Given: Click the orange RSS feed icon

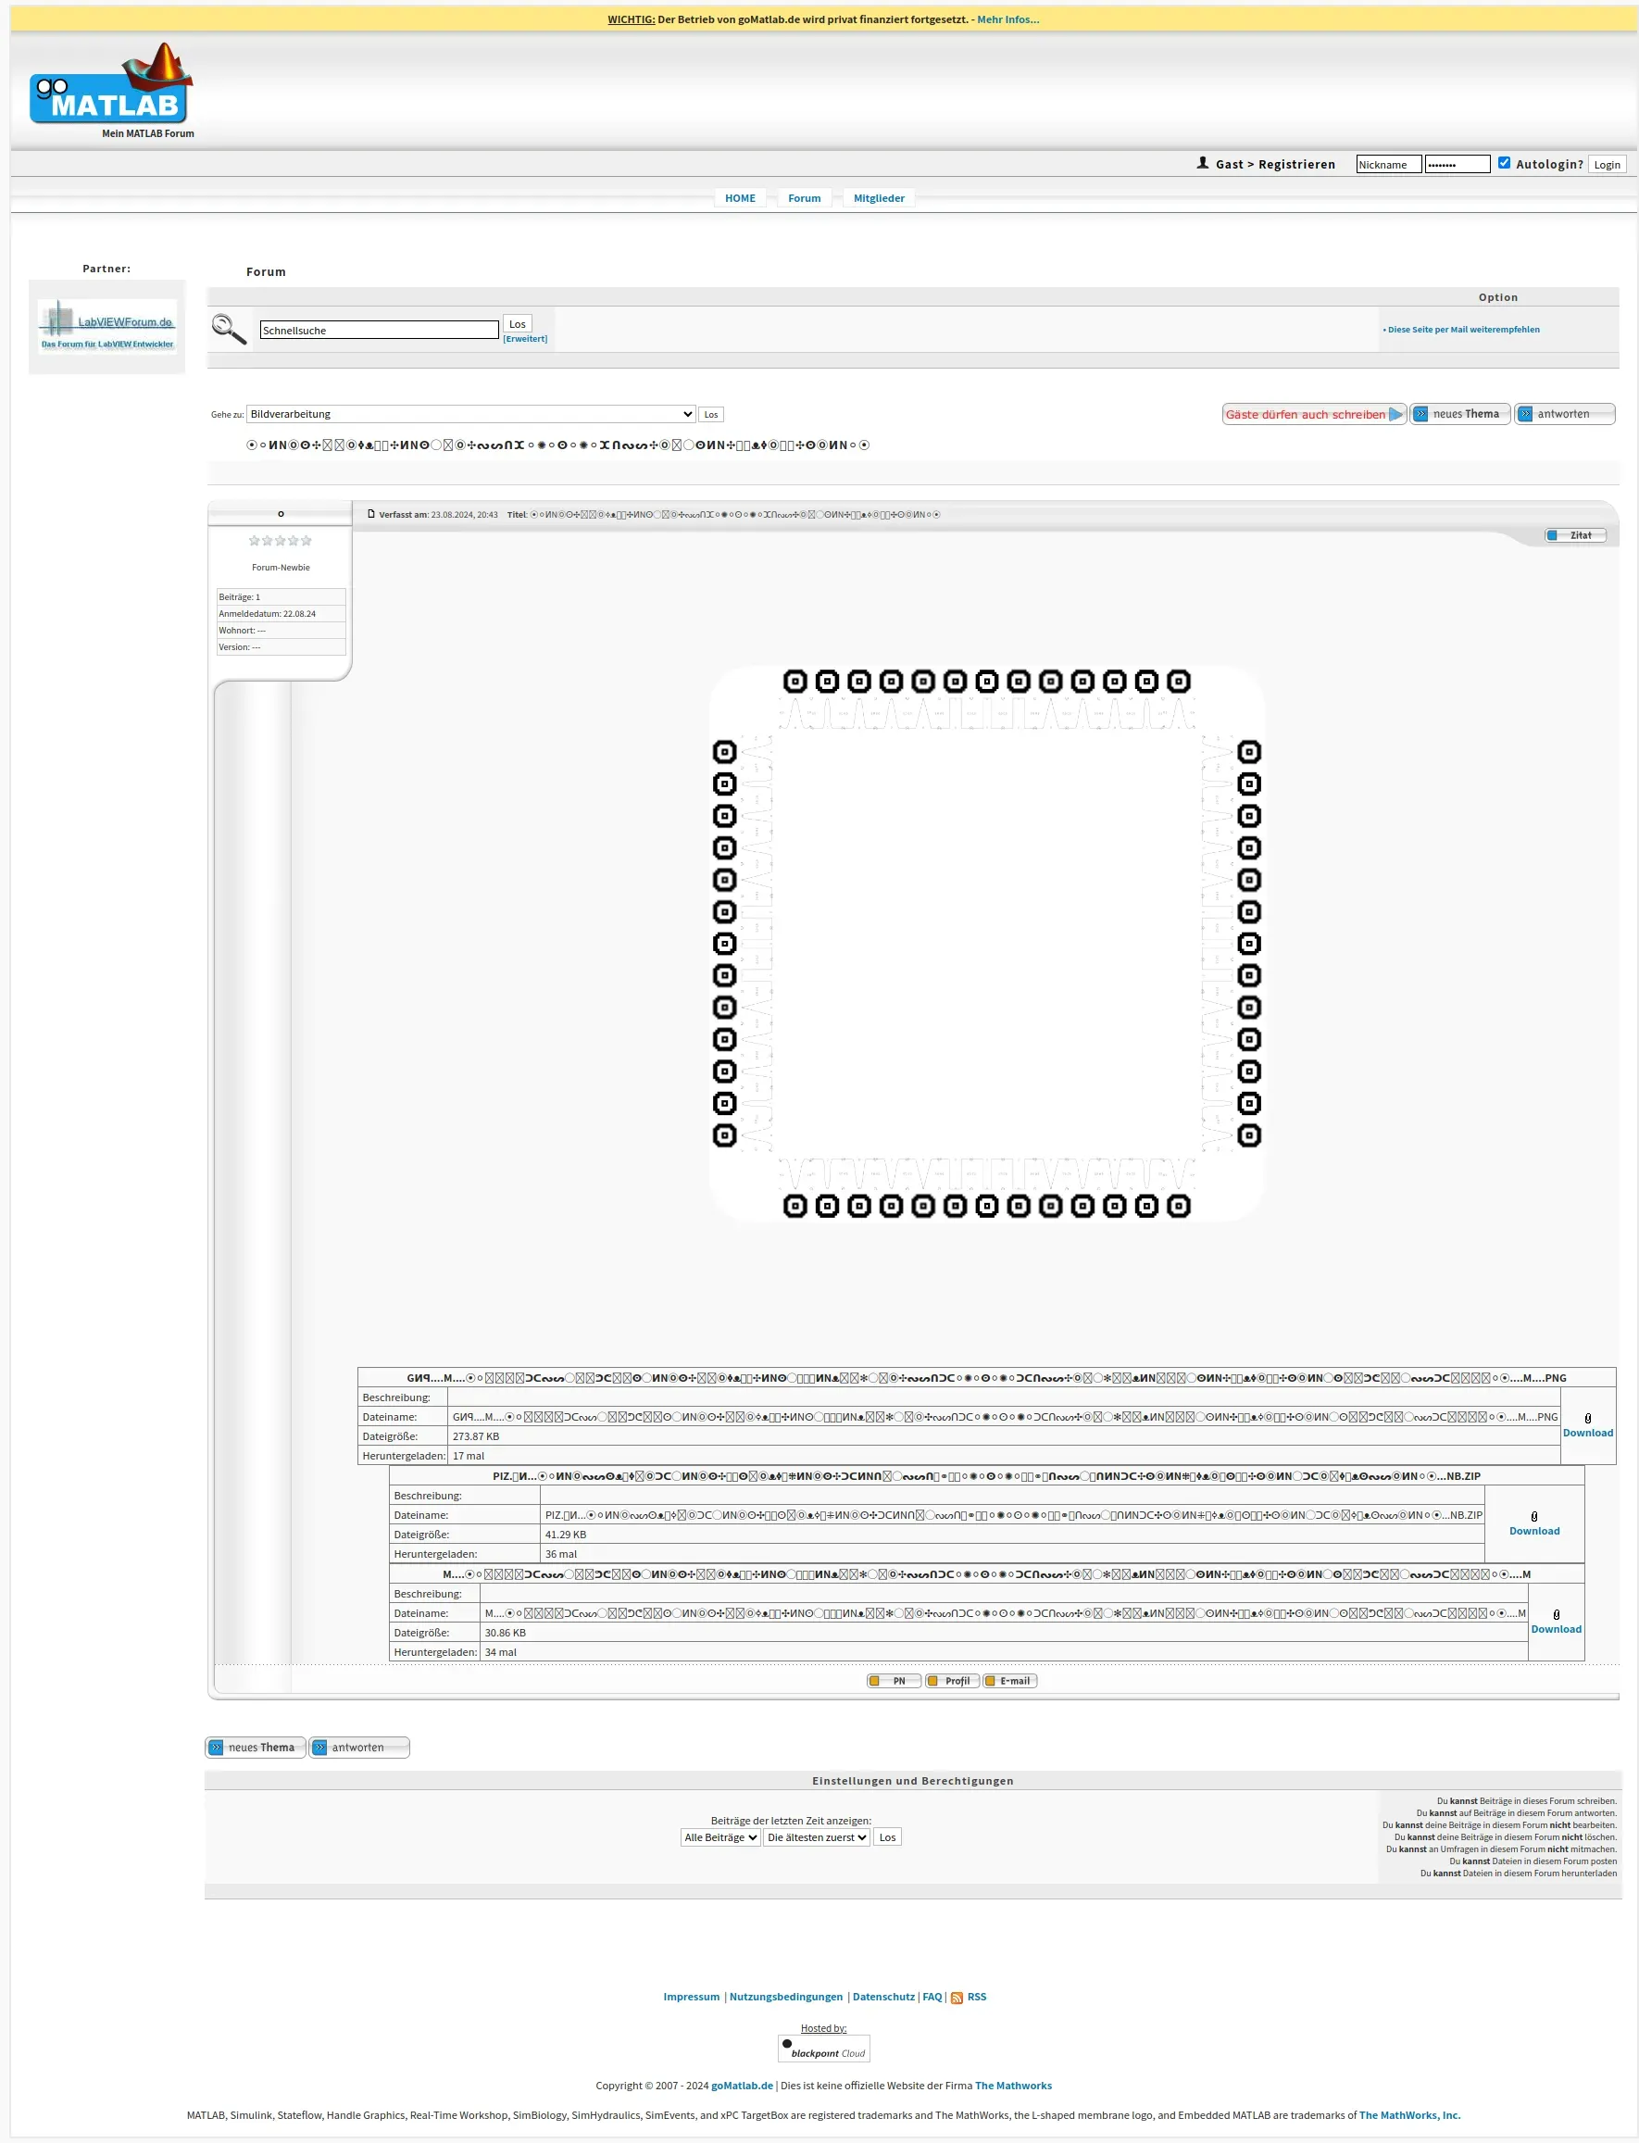Looking at the screenshot, I should (957, 1998).
